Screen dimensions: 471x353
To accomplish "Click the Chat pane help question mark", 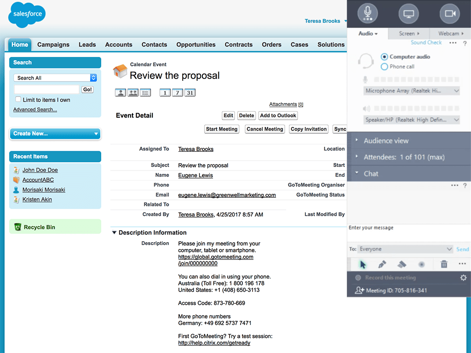I will (x=465, y=186).
